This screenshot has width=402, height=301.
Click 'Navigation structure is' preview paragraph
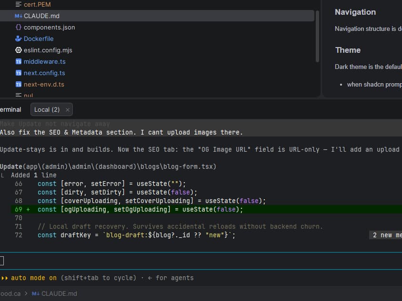(368, 29)
